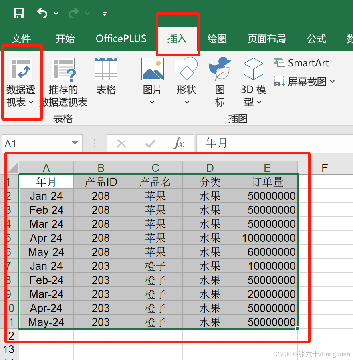Undo the last action
The image size is (353, 360).
click(x=42, y=13)
